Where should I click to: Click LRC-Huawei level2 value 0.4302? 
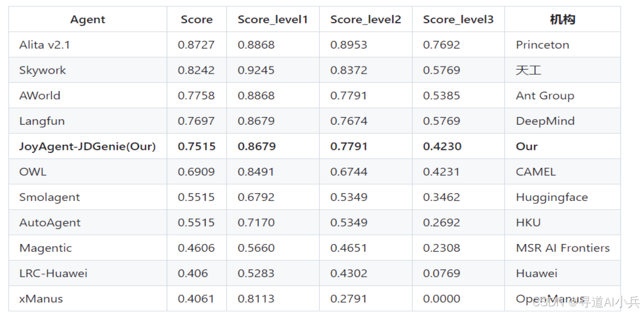(349, 274)
